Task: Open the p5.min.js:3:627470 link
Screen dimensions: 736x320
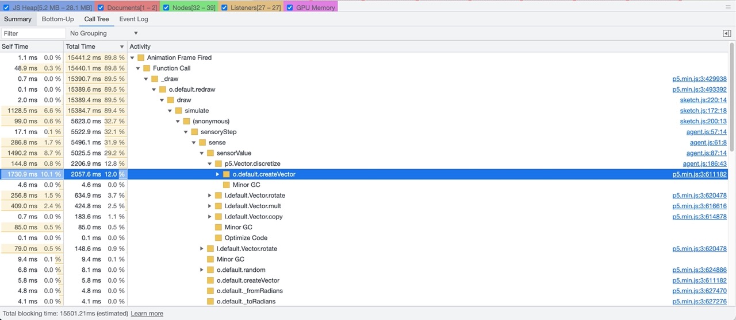Action: coord(699,291)
